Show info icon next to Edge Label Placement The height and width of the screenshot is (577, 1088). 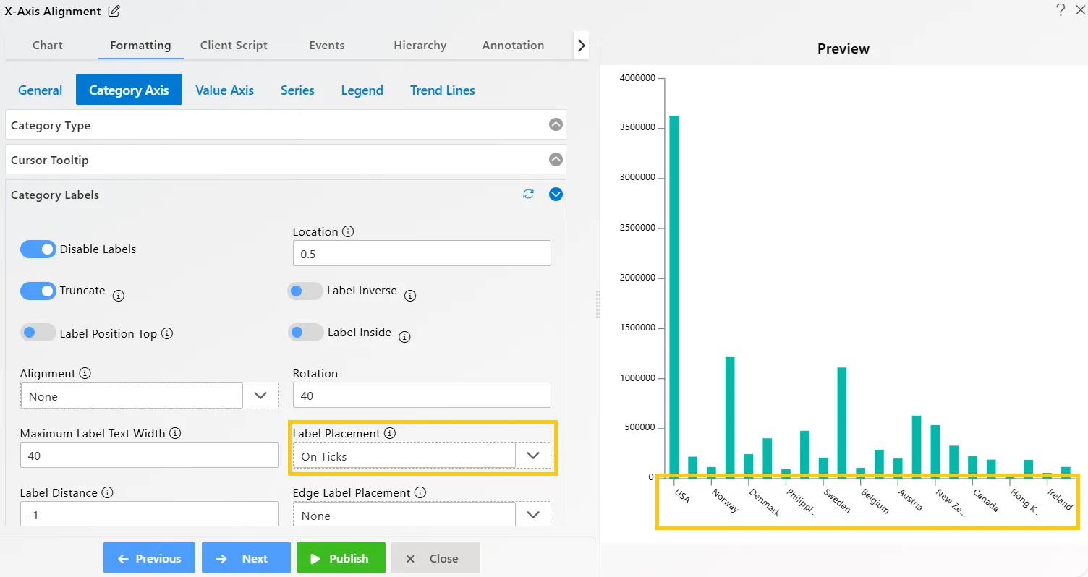[x=420, y=493]
